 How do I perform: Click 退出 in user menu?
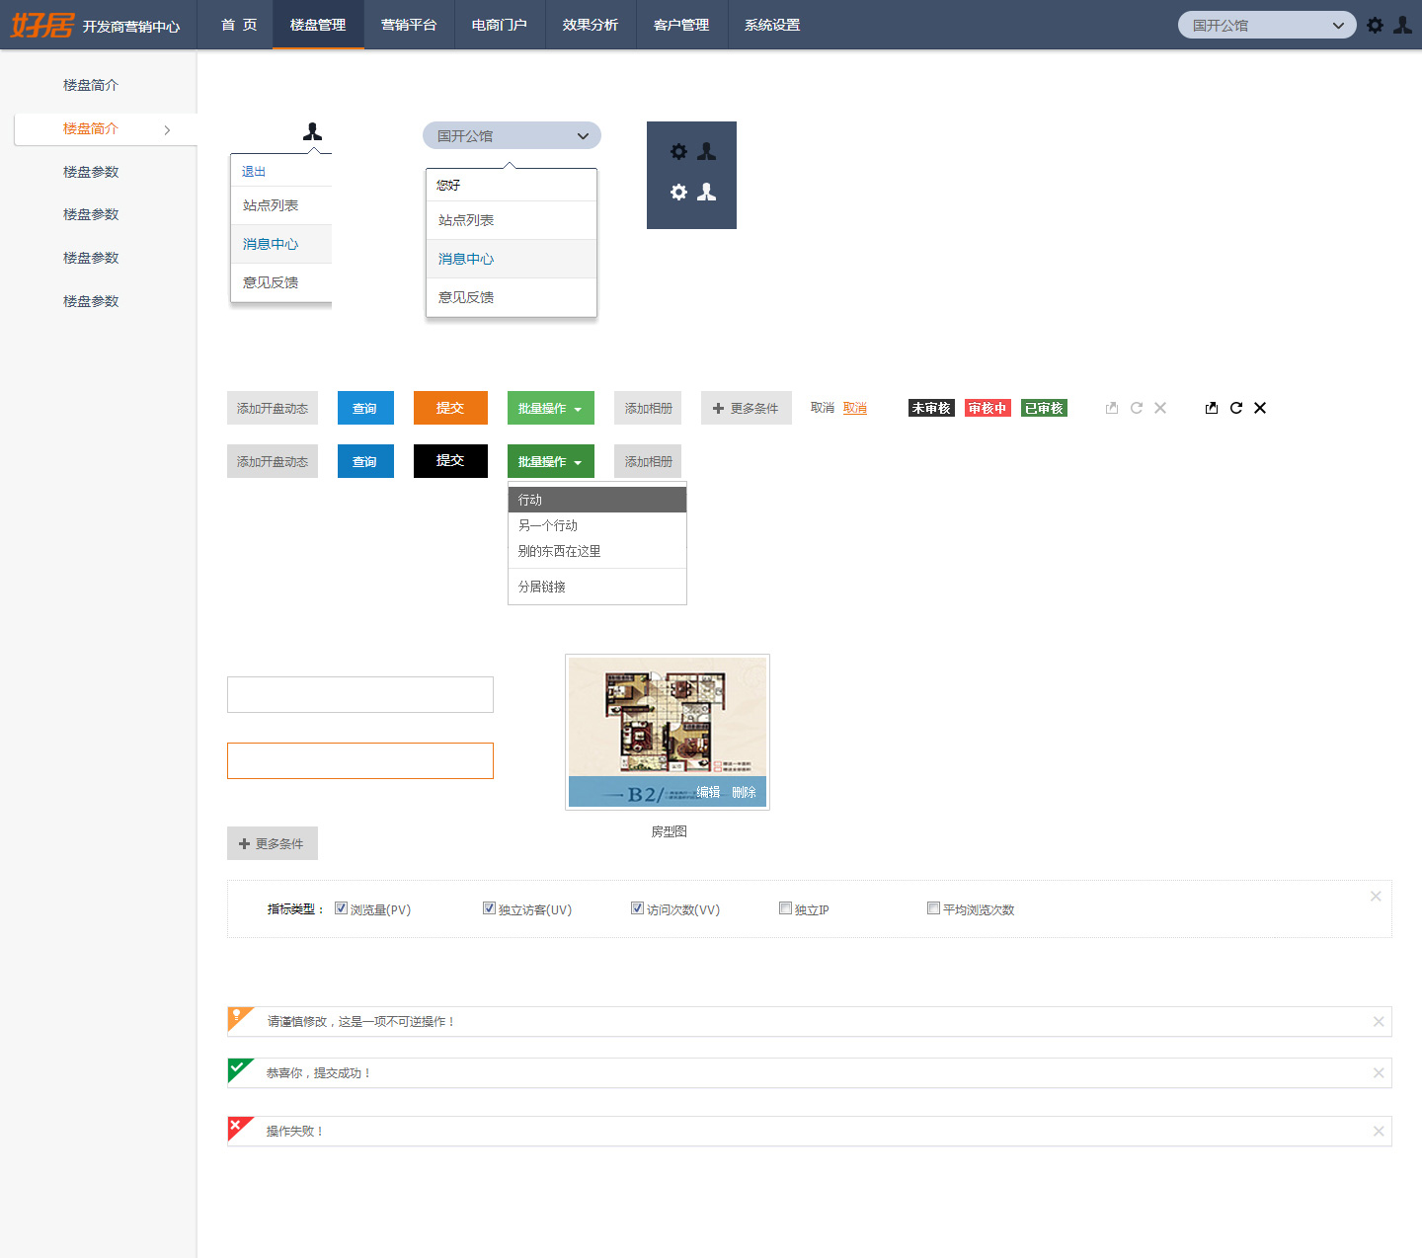pyautogui.click(x=254, y=172)
